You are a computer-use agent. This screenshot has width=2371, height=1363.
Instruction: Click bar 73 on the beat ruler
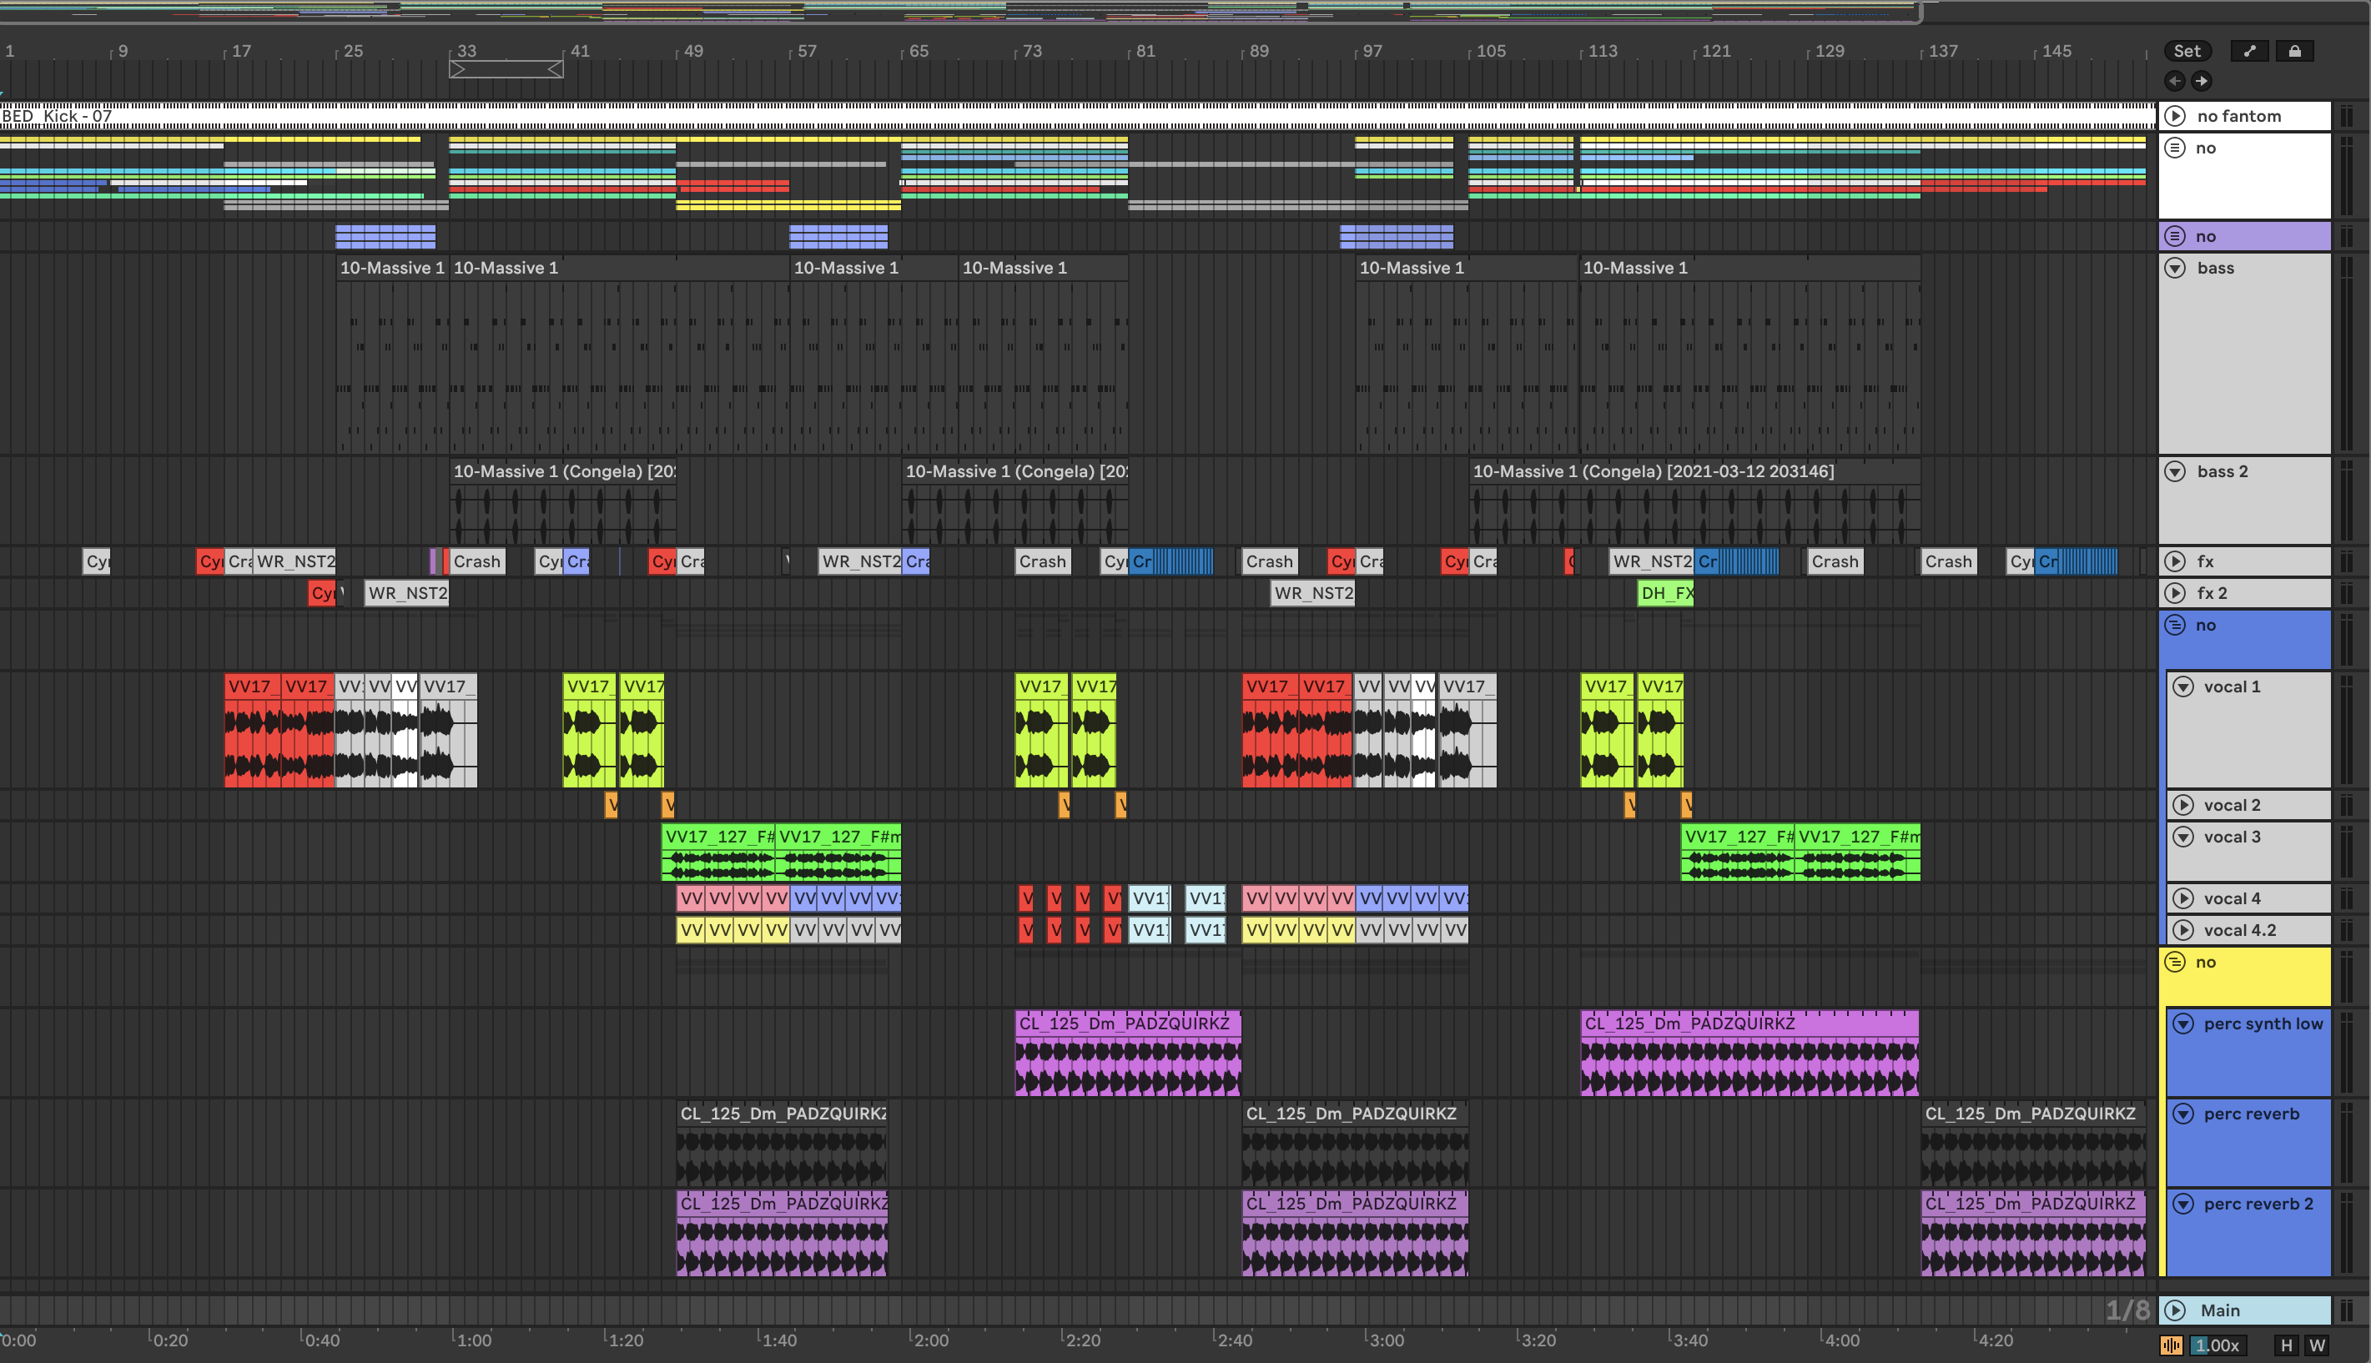click(x=1031, y=52)
